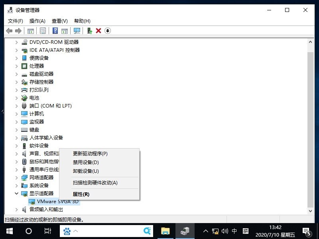Click the volume icon in system tray
Image resolution: width=319 pixels, height=239 pixels.
pos(224,231)
